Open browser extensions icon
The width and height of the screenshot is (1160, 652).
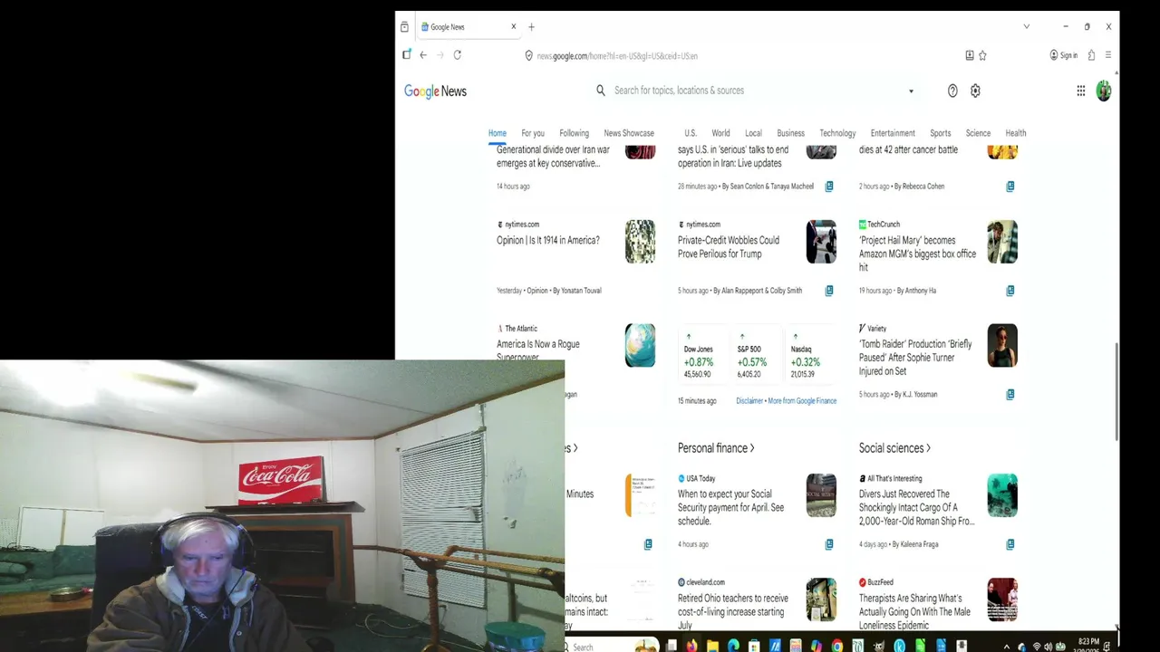pyautogui.click(x=1091, y=55)
